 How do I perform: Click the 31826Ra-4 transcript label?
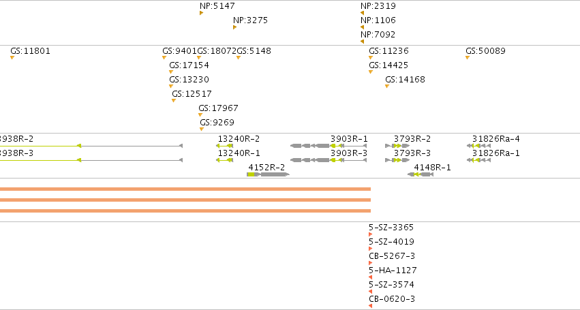pos(495,139)
